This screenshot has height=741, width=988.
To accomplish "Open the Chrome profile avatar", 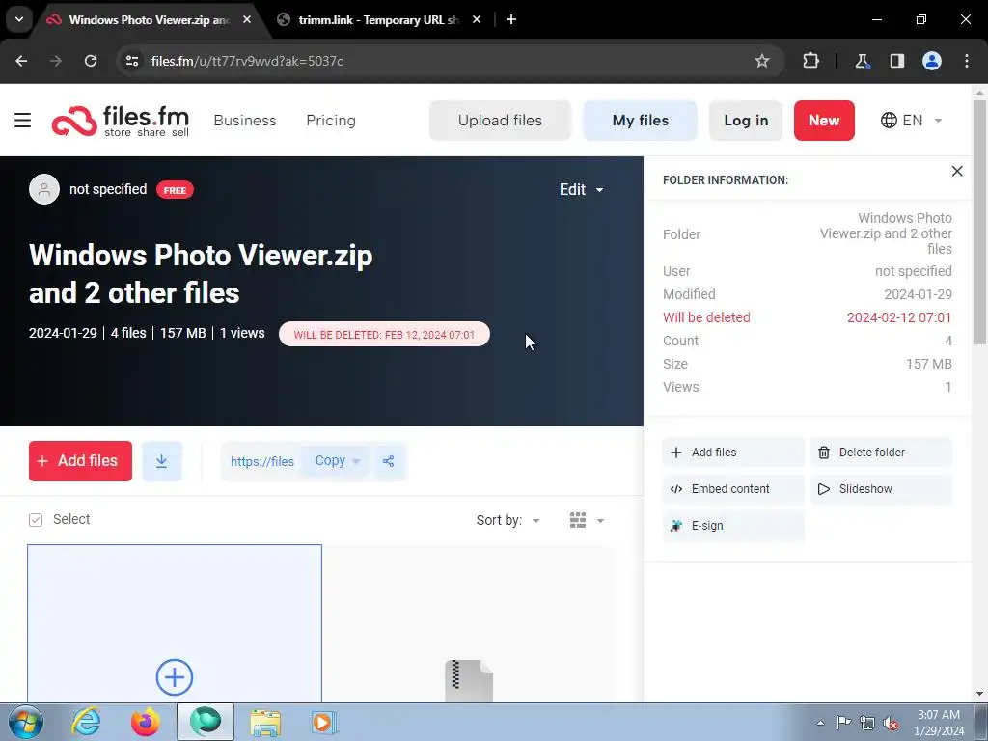I will click(x=932, y=61).
